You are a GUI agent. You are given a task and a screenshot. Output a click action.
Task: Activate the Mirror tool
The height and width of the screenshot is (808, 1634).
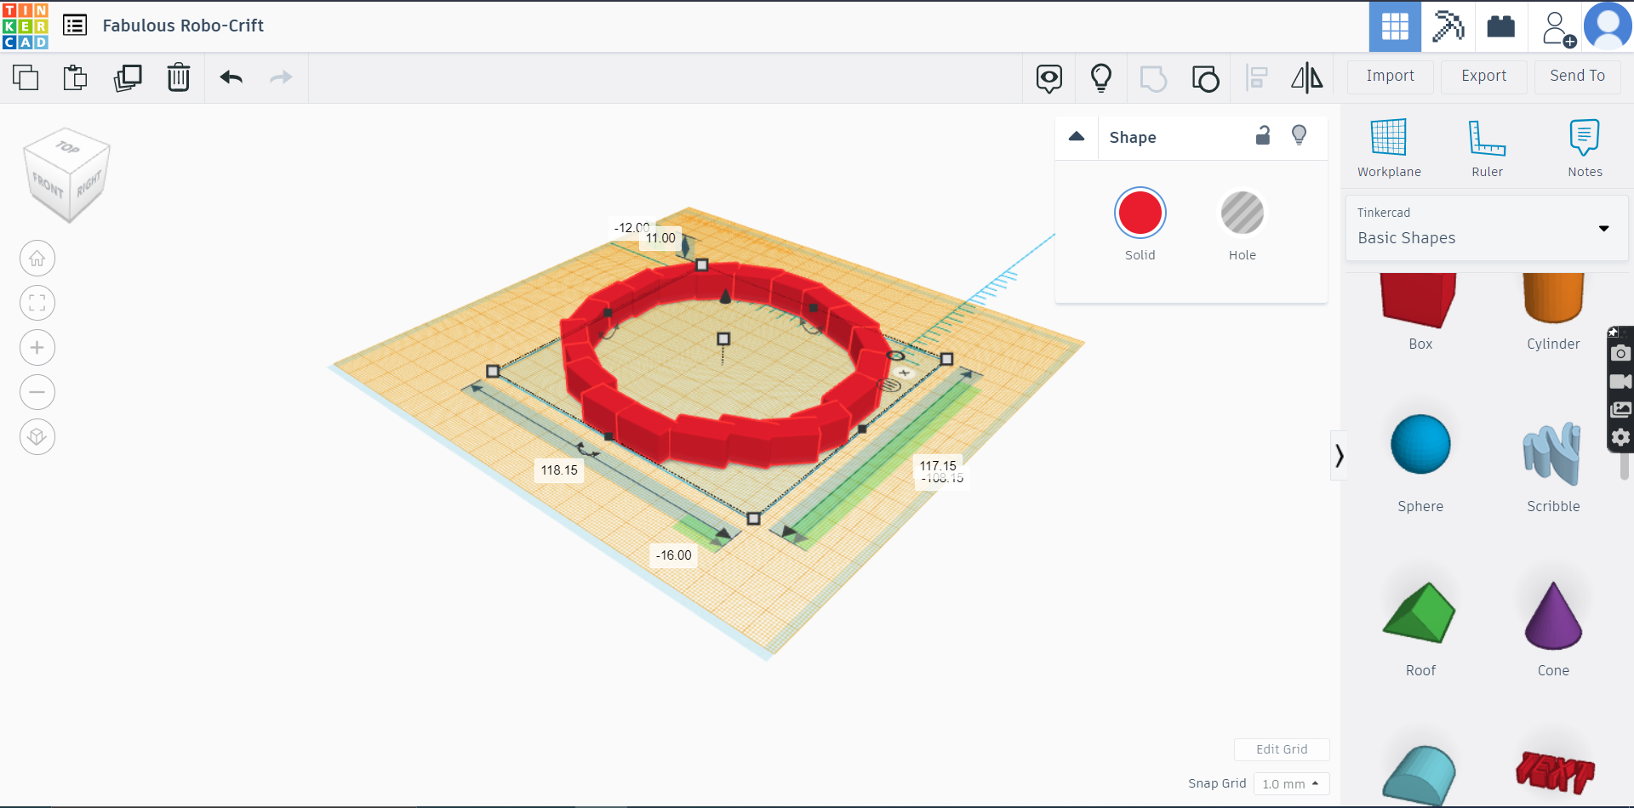(1307, 78)
